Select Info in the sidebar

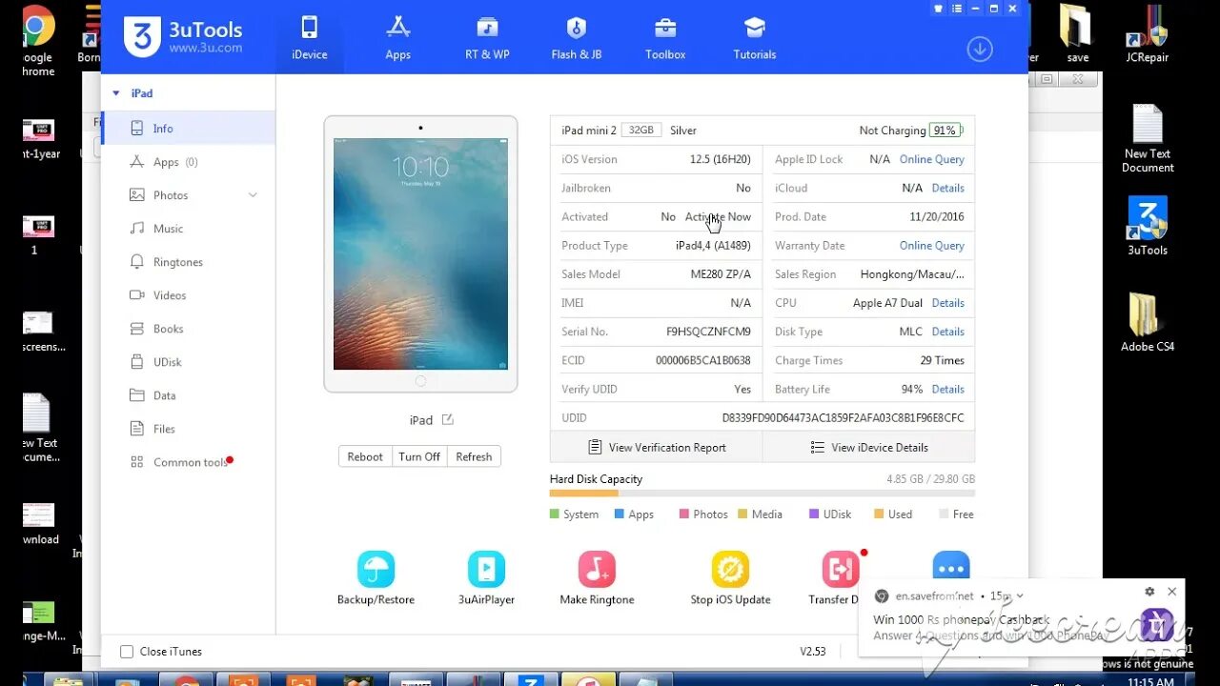(x=188, y=129)
